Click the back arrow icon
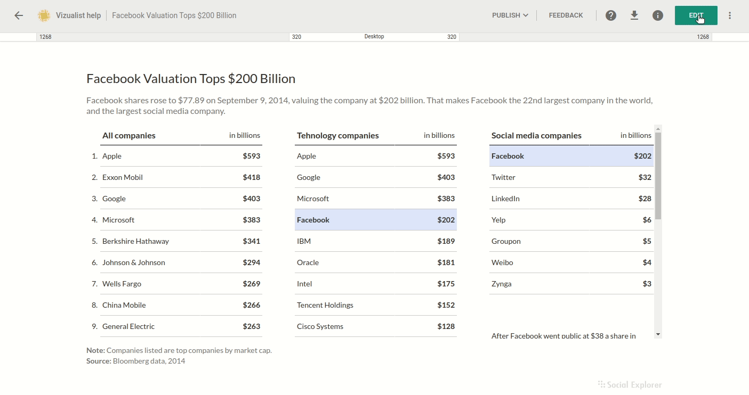The image size is (749, 395). tap(19, 15)
